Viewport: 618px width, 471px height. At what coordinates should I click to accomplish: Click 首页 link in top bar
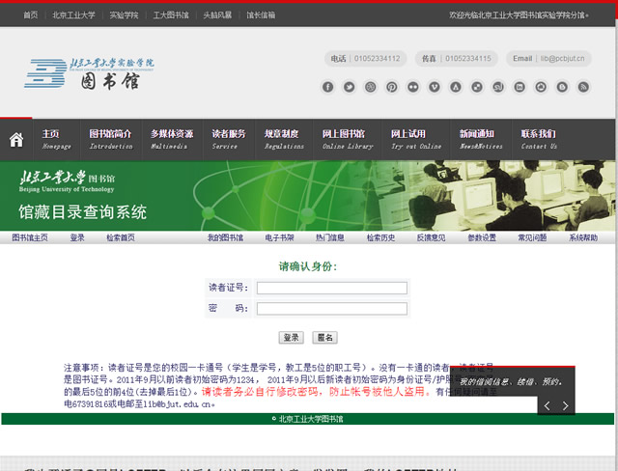point(30,15)
